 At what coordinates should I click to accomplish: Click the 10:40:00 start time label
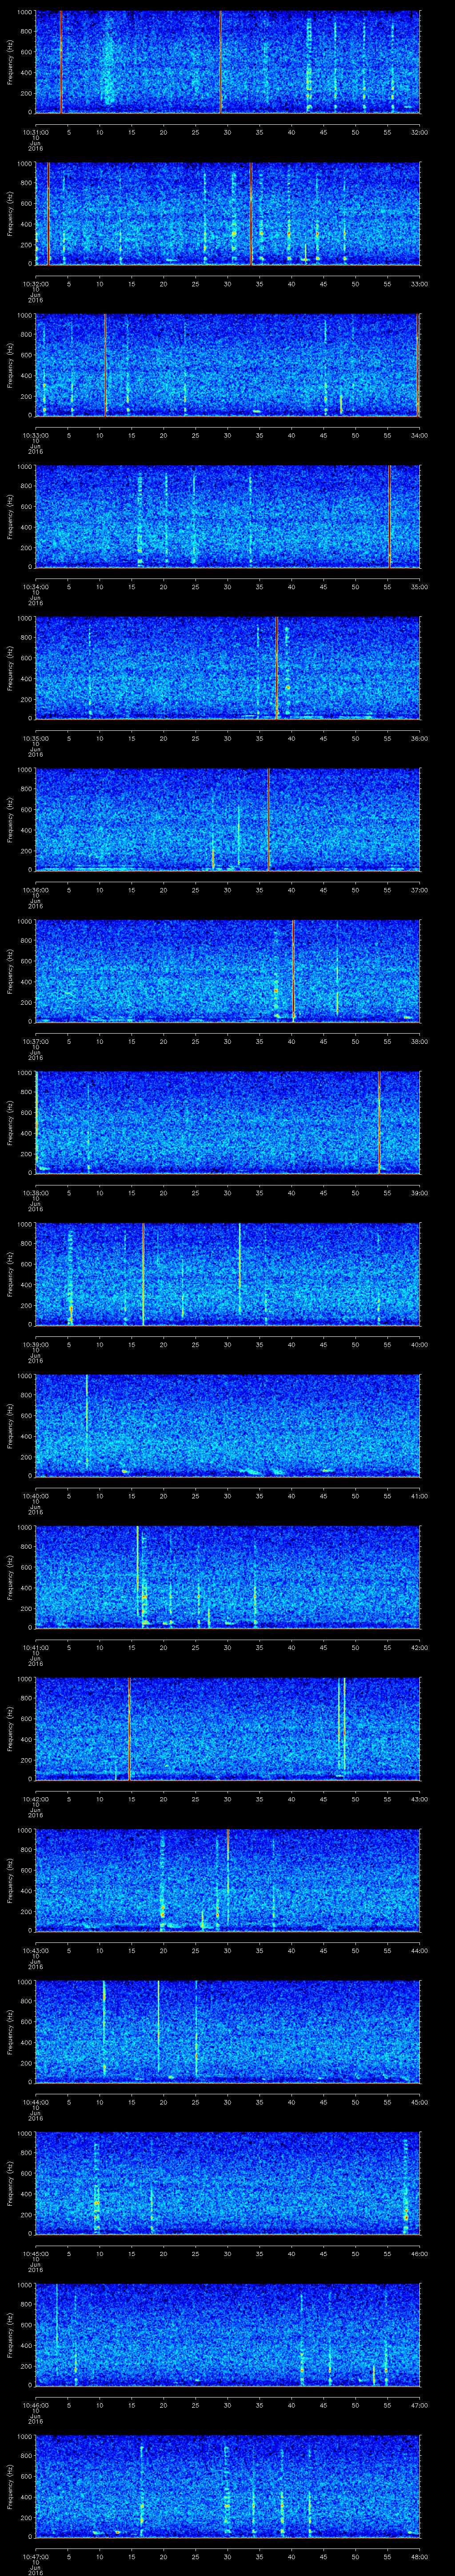coord(35,1495)
